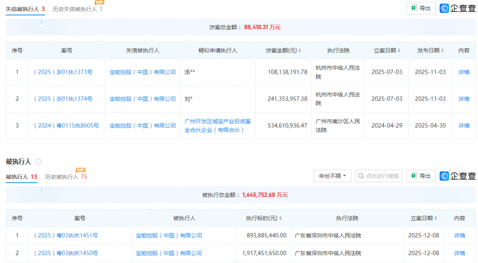
Task: Select the 被执行人 13 tab
Action: [x=21, y=177]
